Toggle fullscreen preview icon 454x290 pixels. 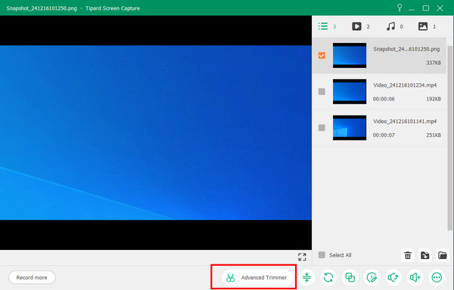302,257
